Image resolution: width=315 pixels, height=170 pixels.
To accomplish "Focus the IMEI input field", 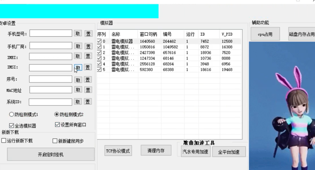I will [x=50, y=56].
